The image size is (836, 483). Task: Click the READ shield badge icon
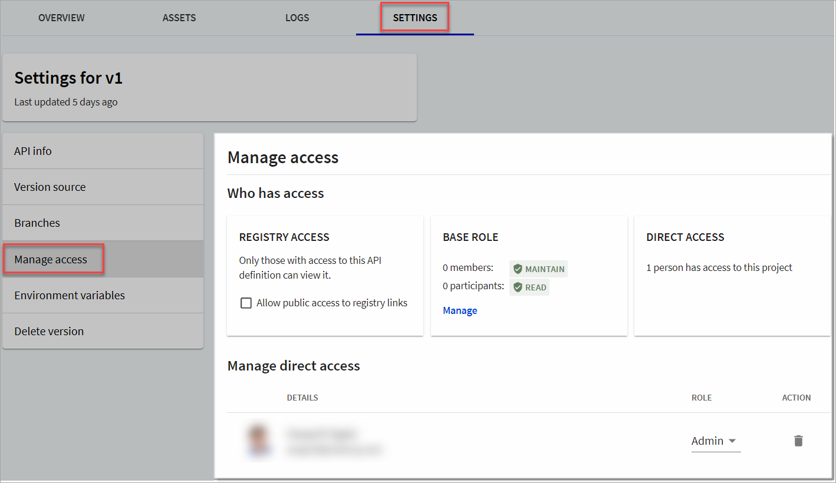pyautogui.click(x=518, y=287)
